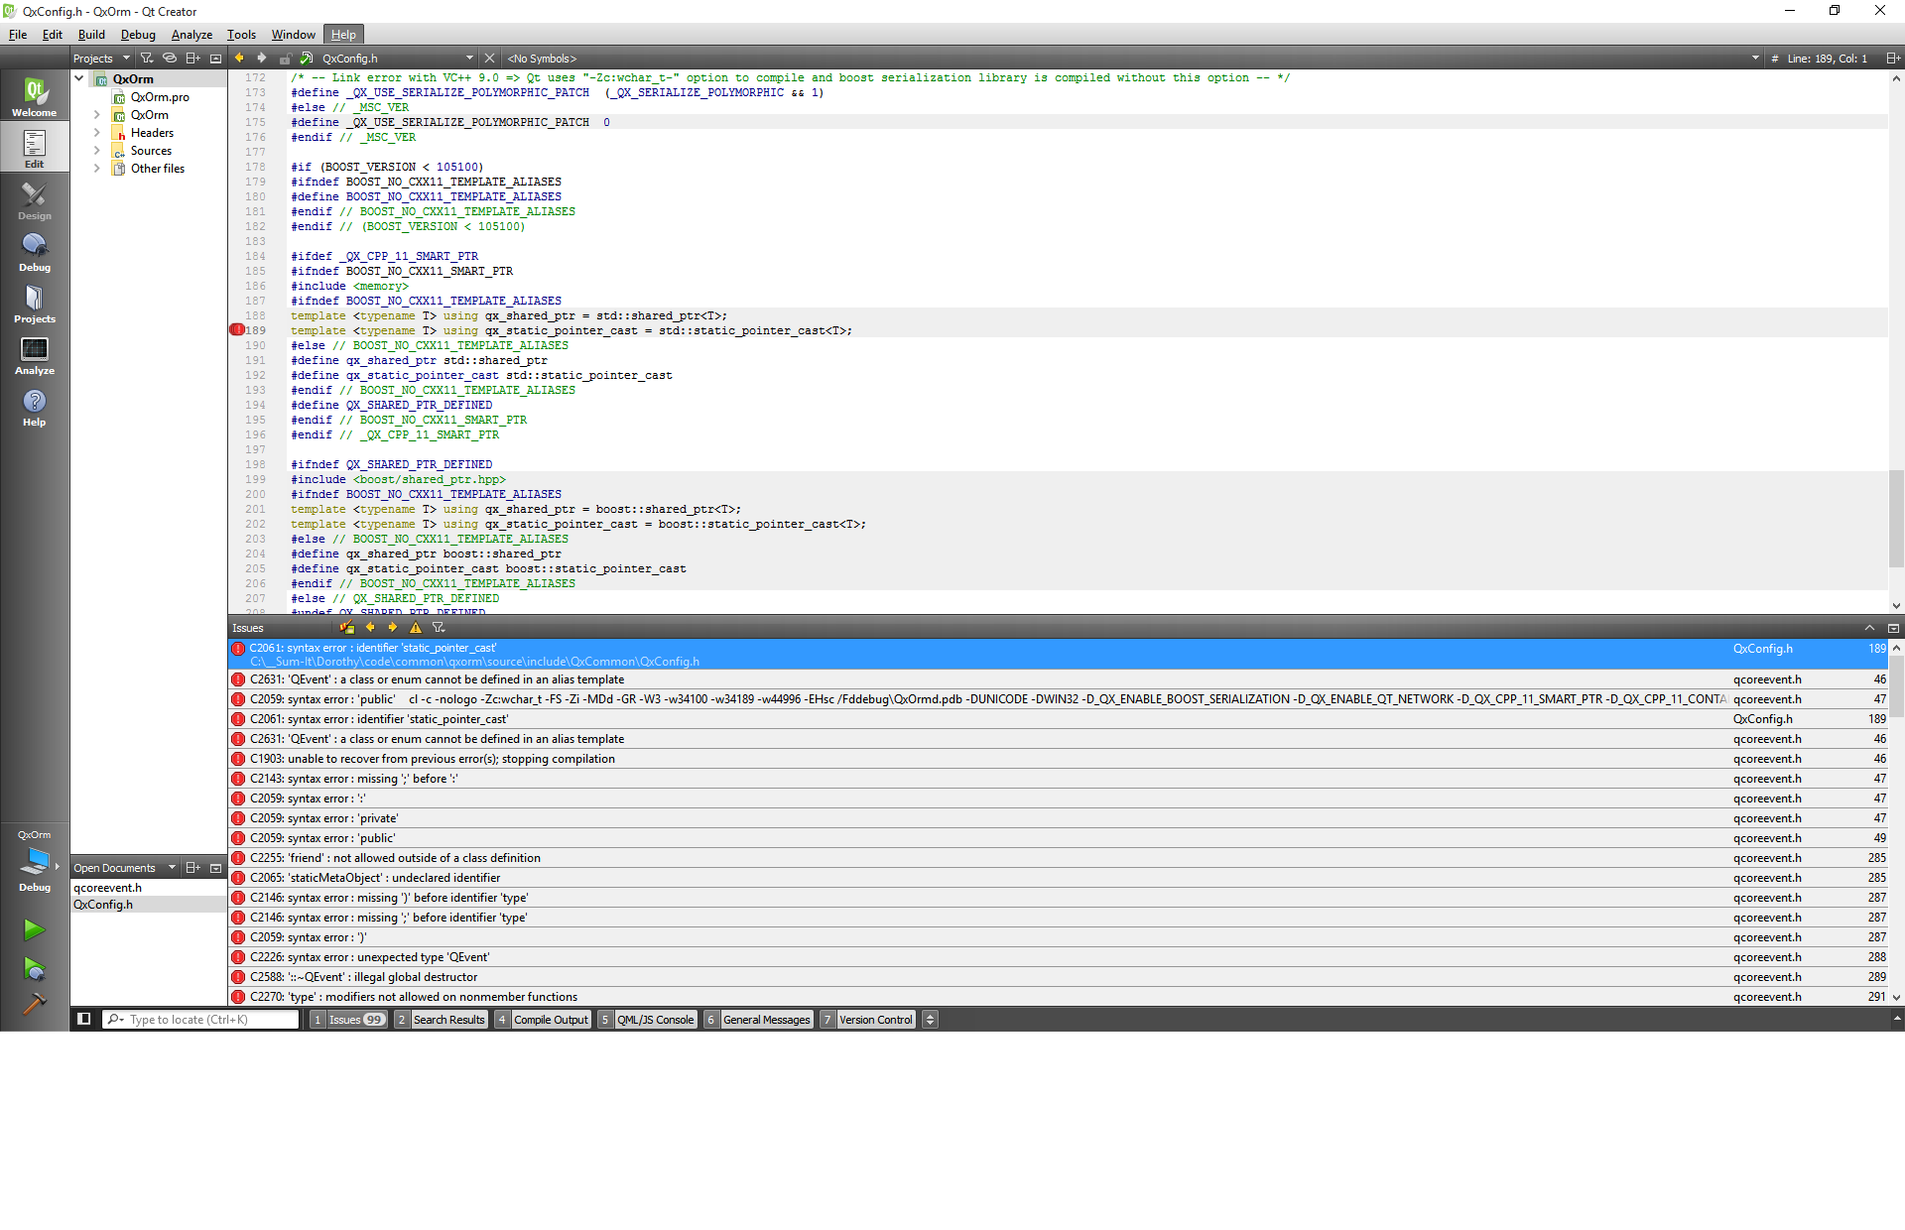This screenshot has width=1905, height=1230.
Task: Show Version Control pane
Action: (x=868, y=1019)
